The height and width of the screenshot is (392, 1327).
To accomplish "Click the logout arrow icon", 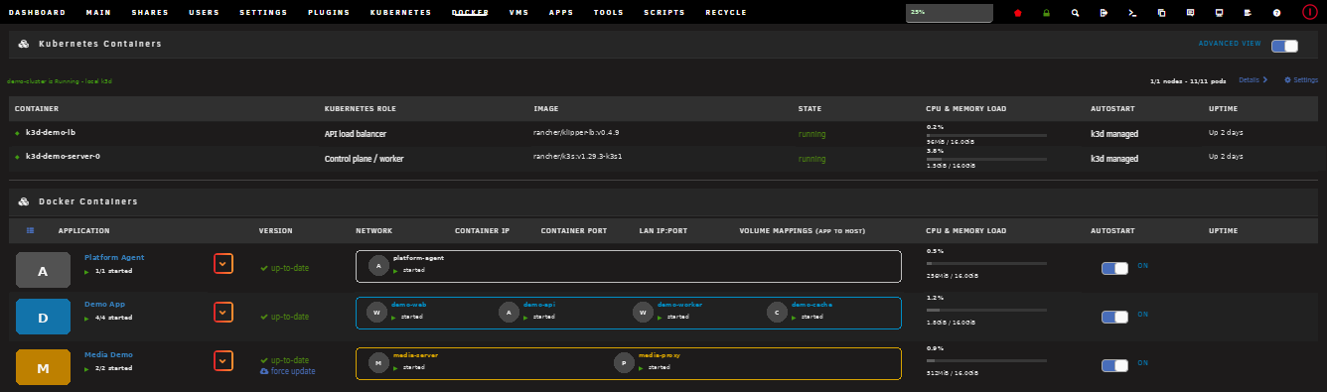I will 1104,13.
